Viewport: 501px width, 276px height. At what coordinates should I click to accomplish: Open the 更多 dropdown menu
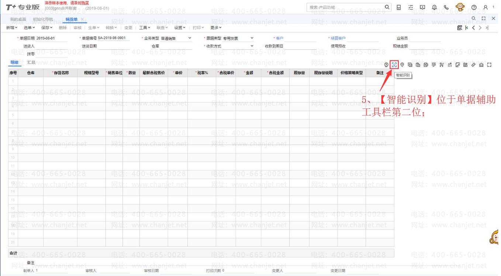216,28
